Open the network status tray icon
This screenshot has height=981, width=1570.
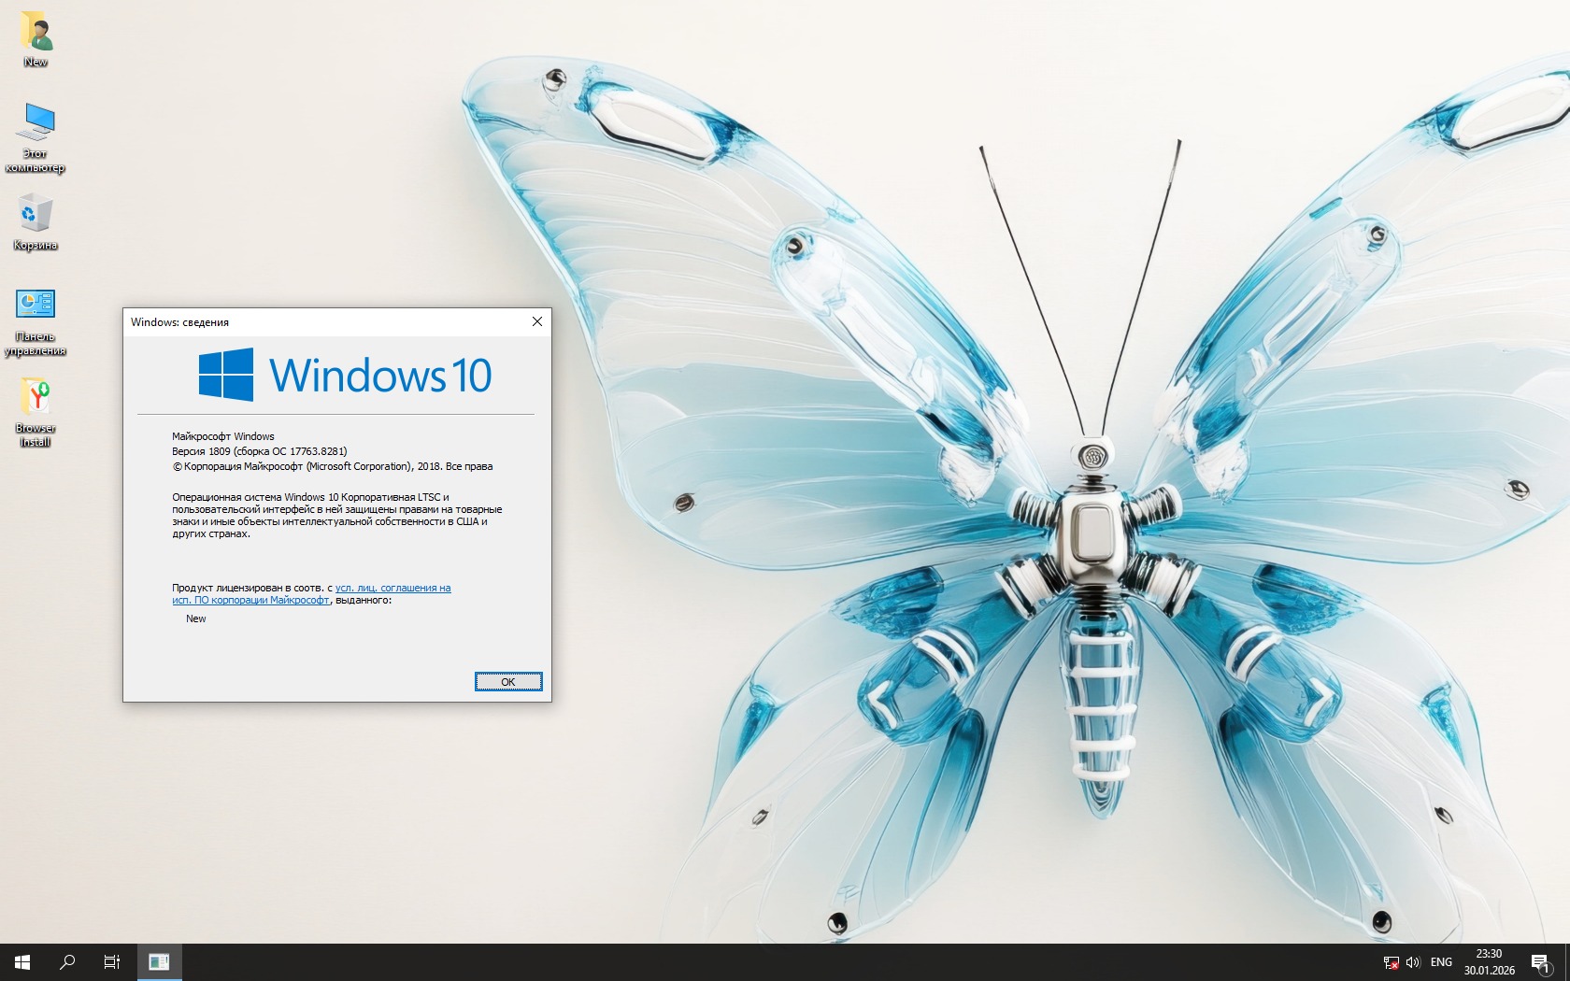tap(1391, 962)
